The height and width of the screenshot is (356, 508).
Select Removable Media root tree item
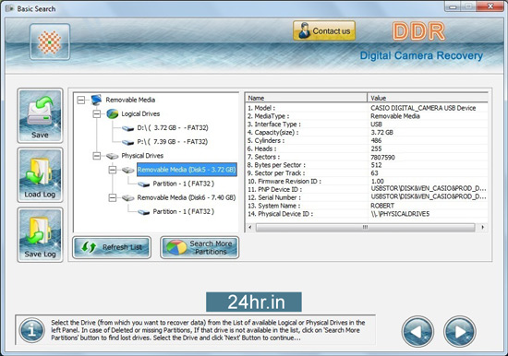tap(130, 100)
